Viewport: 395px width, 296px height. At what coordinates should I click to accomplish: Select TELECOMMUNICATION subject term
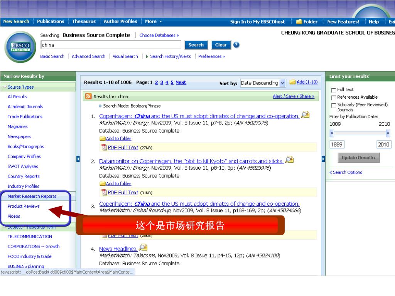[30, 237]
